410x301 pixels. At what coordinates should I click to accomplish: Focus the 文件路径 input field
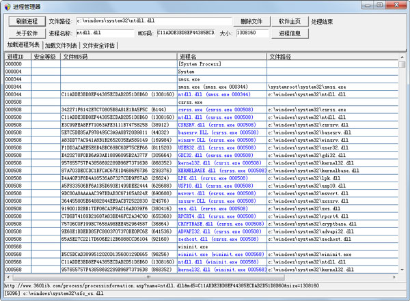(154, 21)
